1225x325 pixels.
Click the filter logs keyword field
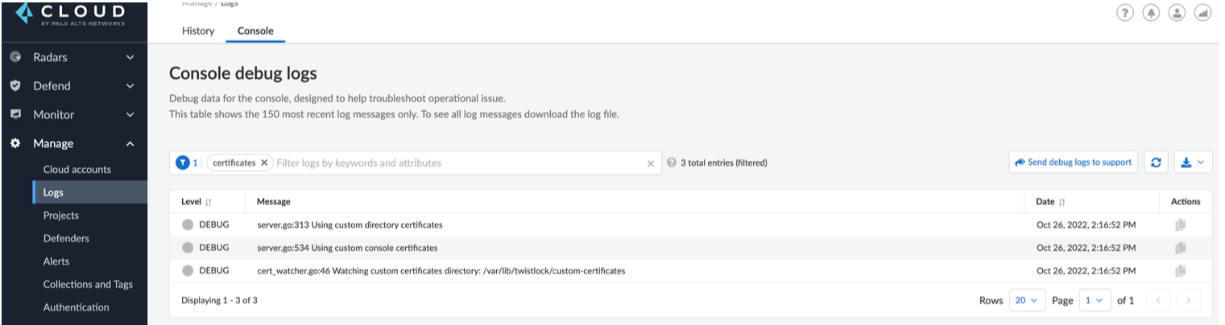pos(459,163)
